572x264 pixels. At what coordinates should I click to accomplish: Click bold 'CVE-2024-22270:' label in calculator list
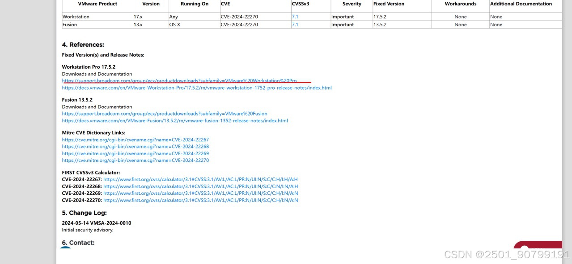[82, 200]
